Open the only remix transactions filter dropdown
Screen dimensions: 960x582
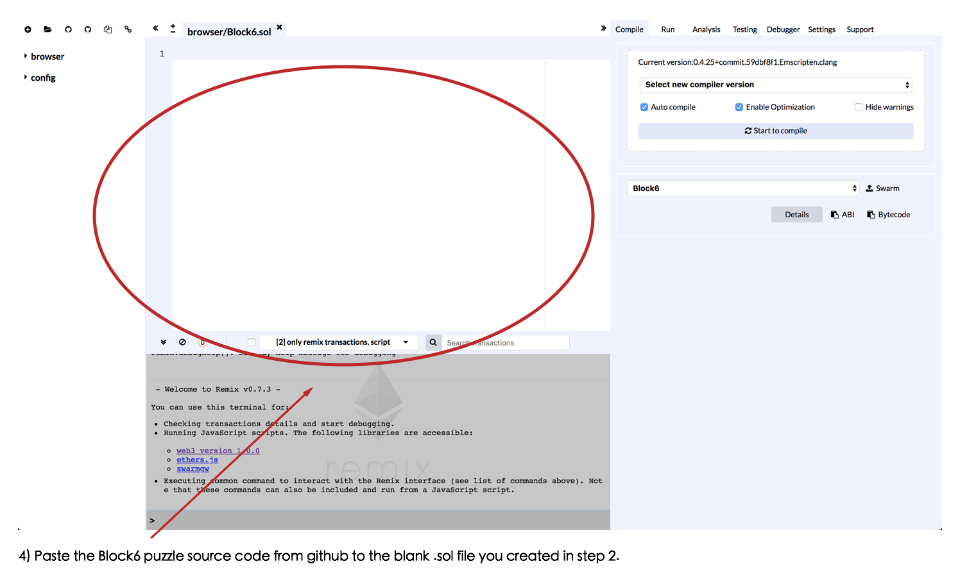click(339, 342)
